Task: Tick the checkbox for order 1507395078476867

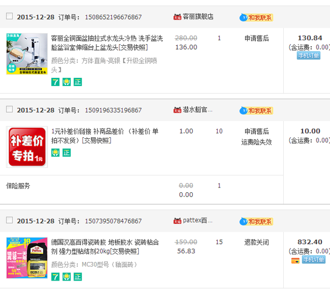Action: 9,220
